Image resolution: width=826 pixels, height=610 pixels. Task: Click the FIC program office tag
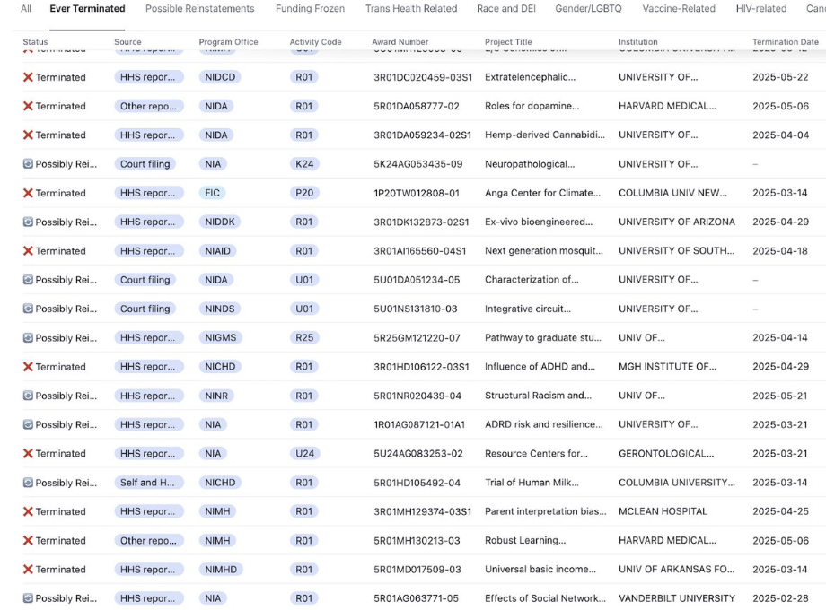pyautogui.click(x=212, y=193)
